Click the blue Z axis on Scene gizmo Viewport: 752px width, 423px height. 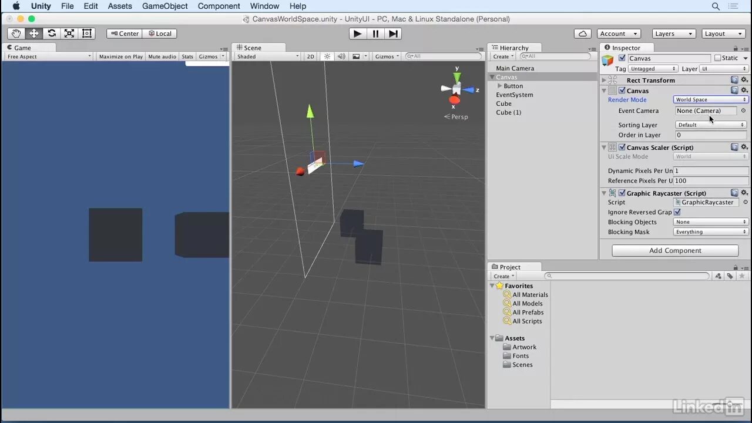pyautogui.click(x=468, y=90)
